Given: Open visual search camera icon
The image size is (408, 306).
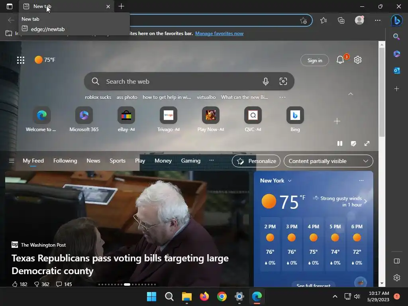Looking at the screenshot, I should tap(283, 81).
